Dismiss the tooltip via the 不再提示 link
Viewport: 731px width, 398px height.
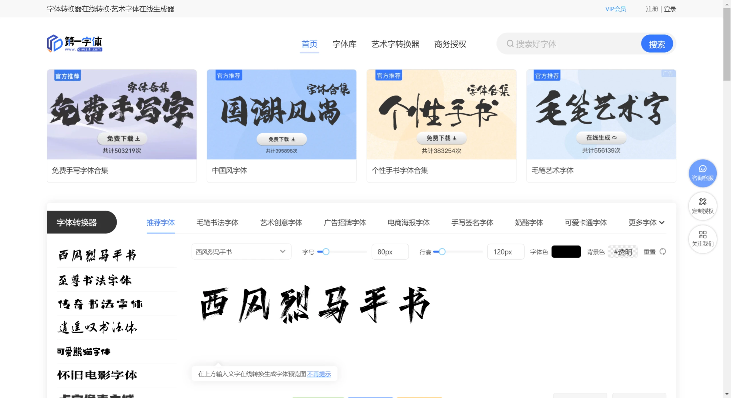(319, 374)
